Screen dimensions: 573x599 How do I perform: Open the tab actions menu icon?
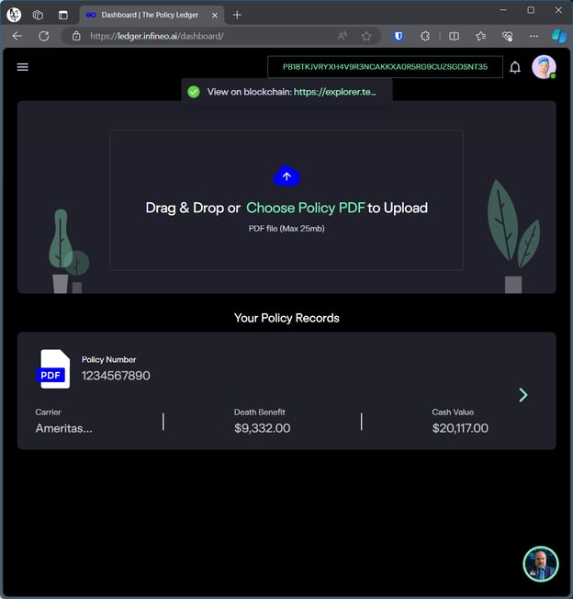(x=63, y=15)
